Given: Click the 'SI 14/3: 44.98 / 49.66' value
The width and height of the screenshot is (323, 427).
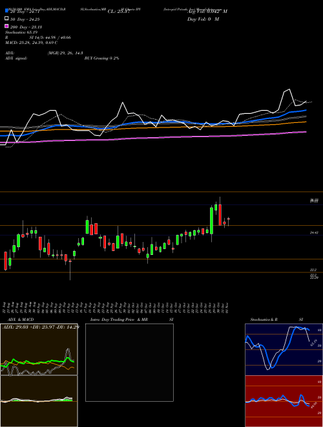Looking at the screenshot, I should (x=50, y=38).
